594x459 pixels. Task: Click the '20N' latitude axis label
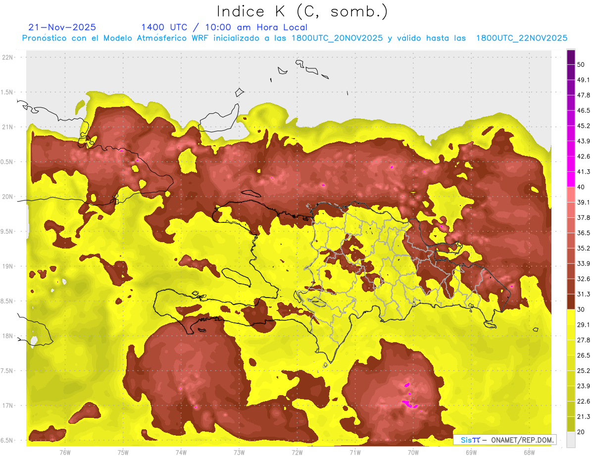(x=8, y=197)
